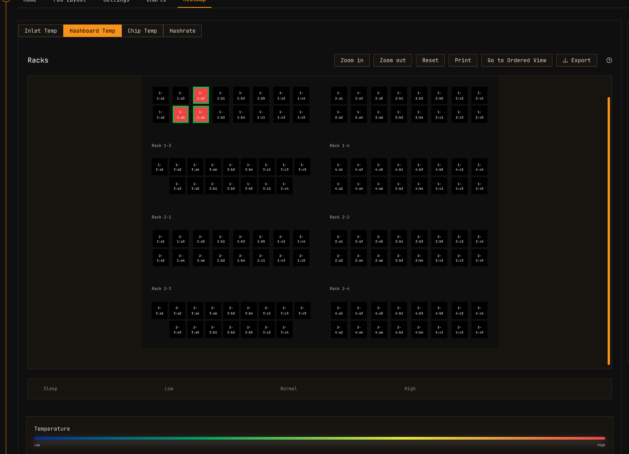Select the red miner cell 1-1:a5

click(x=201, y=95)
